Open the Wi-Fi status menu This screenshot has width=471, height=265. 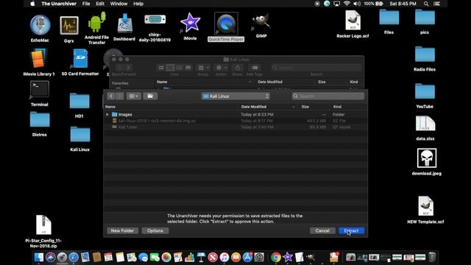pos(347,4)
